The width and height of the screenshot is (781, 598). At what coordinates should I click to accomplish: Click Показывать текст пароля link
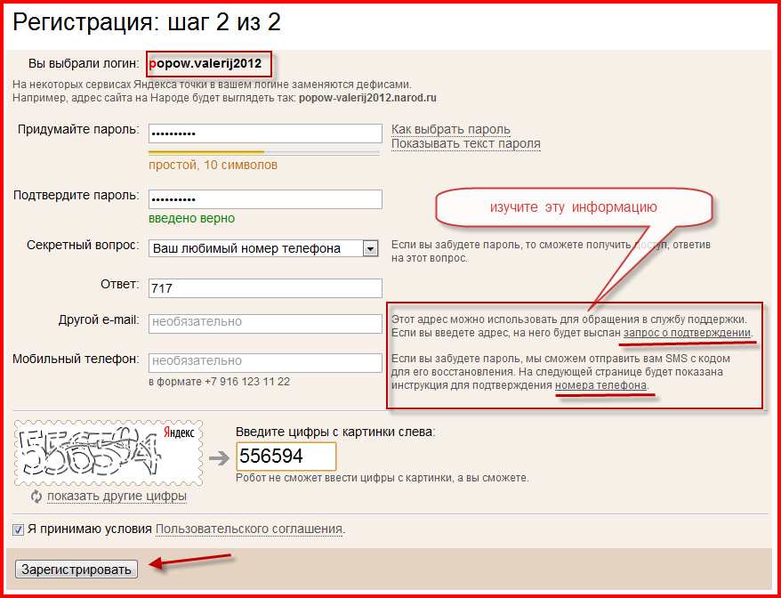[465, 144]
